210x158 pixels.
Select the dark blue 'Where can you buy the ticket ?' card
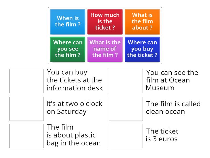pyautogui.click(x=142, y=49)
